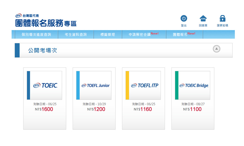Viewport: 244px width, 146px height.
Task: Select the TOEFL ITP exam logo card
Action: tap(143, 85)
